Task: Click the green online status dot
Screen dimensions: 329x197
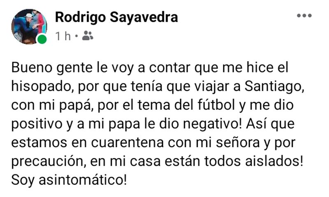Action: click(x=42, y=39)
